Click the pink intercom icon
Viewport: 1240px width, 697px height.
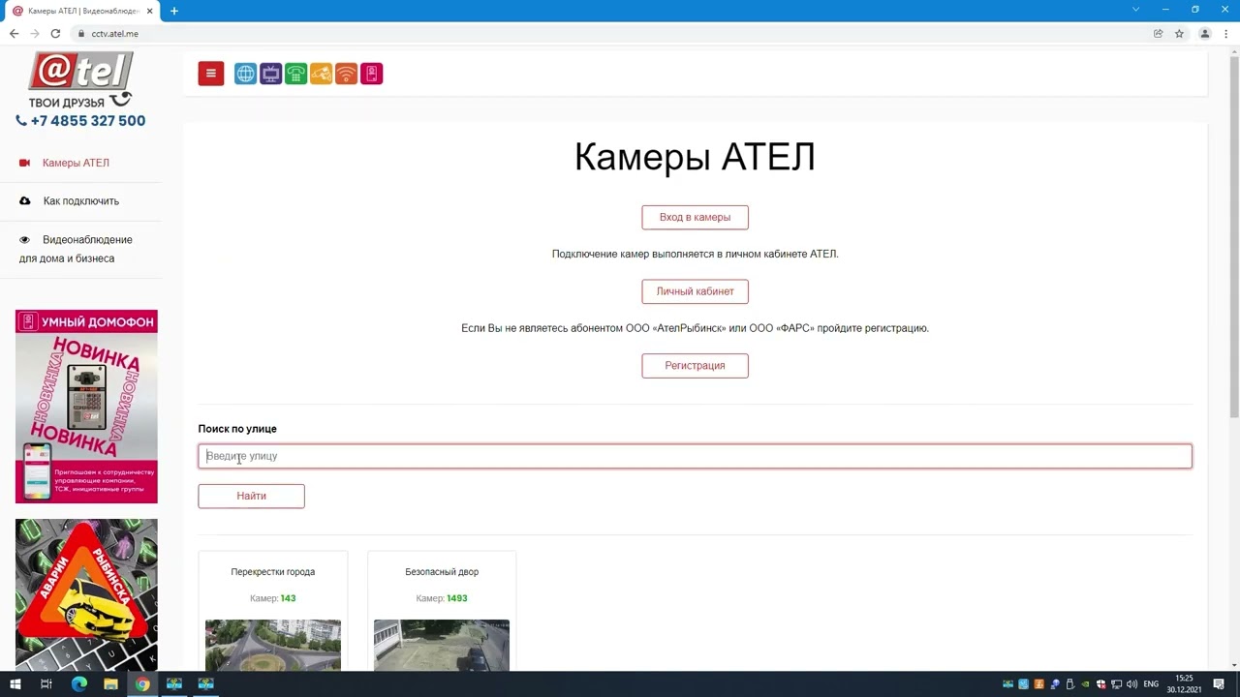(371, 74)
